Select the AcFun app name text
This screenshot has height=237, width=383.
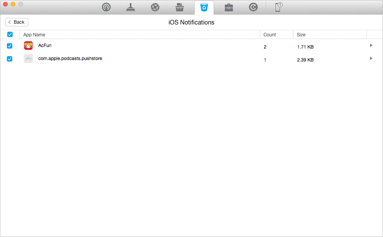point(45,45)
